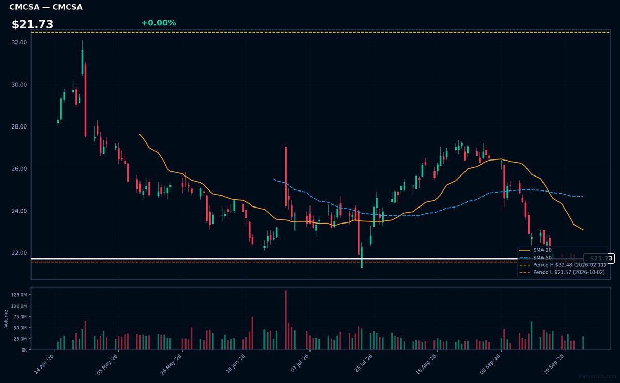
Task: Click the current price tag on right axis
Action: 599,259
